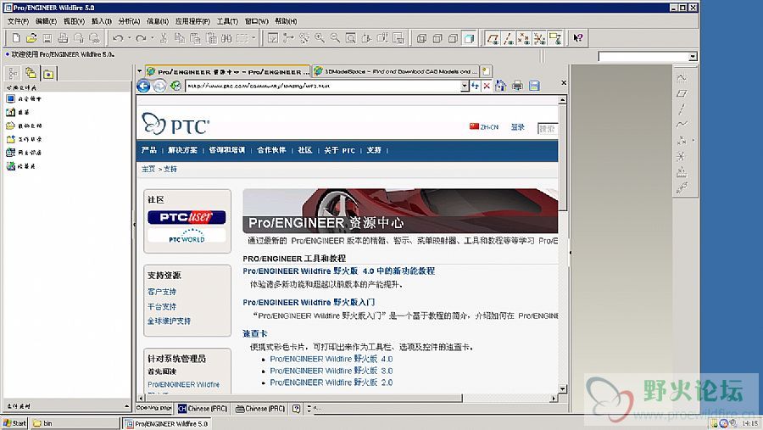Viewport: 763px width, 430px height.
Task: Open the 工具(T) menu
Action: point(227,21)
